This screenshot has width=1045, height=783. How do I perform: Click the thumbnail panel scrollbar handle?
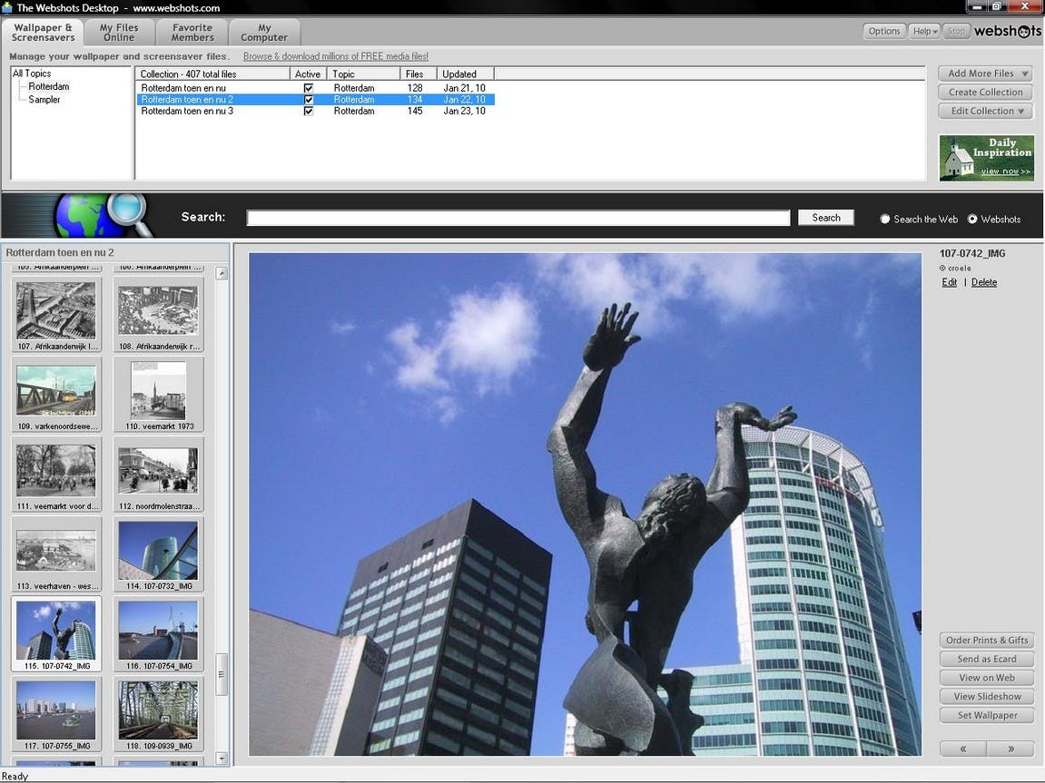click(222, 674)
